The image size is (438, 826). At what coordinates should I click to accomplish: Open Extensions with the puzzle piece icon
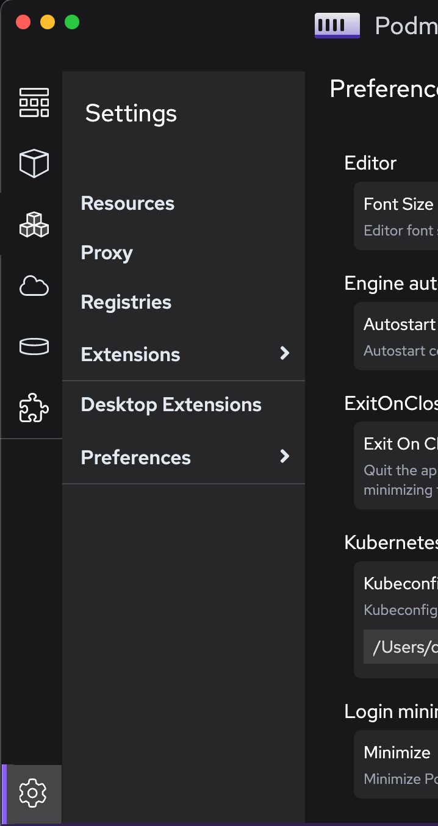(x=34, y=408)
